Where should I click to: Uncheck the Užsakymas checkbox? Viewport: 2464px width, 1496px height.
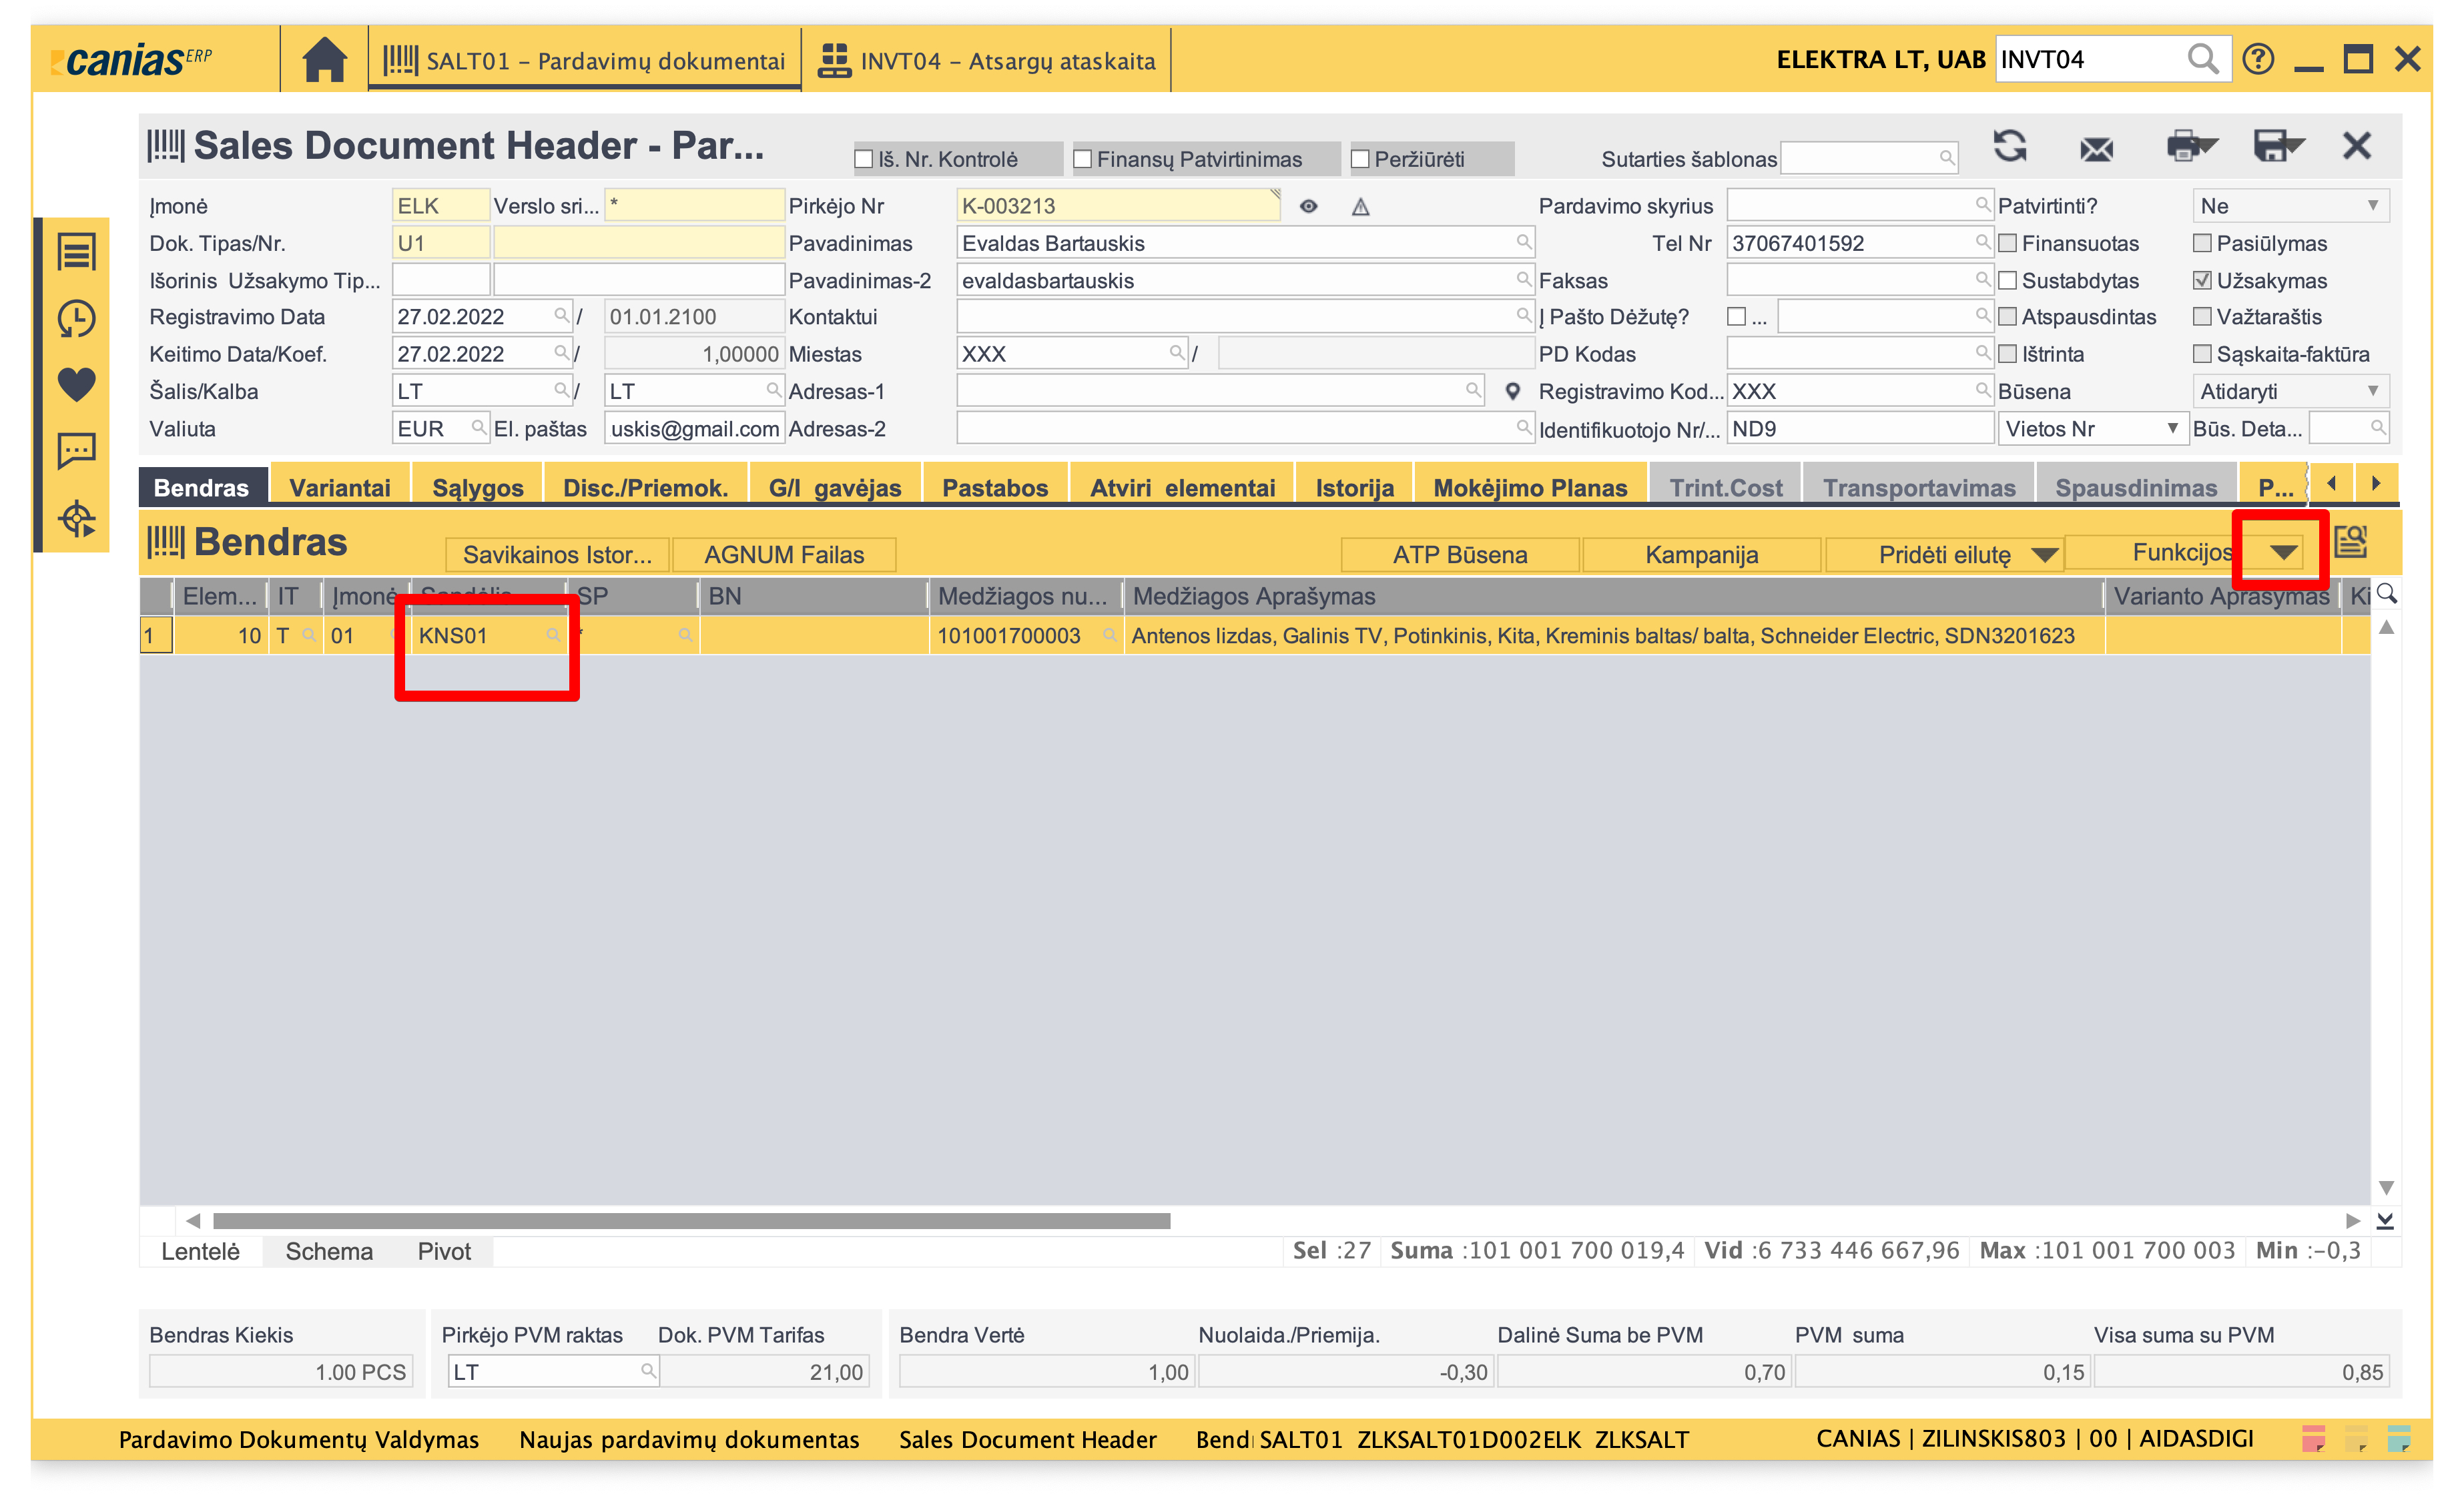(x=2201, y=281)
